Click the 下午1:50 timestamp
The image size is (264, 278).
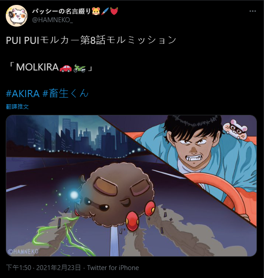(19, 268)
